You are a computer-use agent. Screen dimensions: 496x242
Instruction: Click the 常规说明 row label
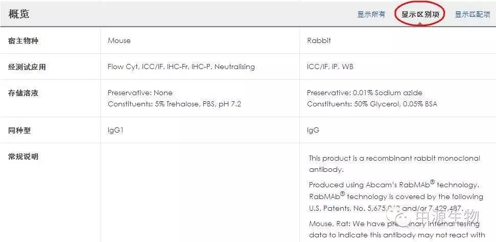click(x=23, y=156)
